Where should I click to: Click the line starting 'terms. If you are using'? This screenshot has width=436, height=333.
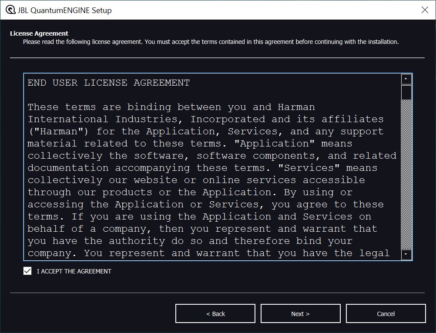(199, 217)
